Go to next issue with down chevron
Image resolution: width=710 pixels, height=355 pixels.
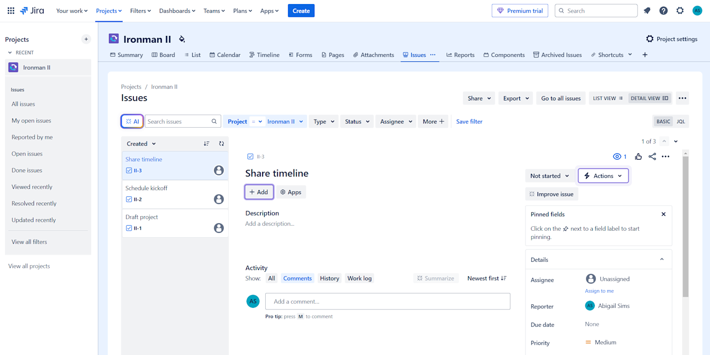point(676,141)
